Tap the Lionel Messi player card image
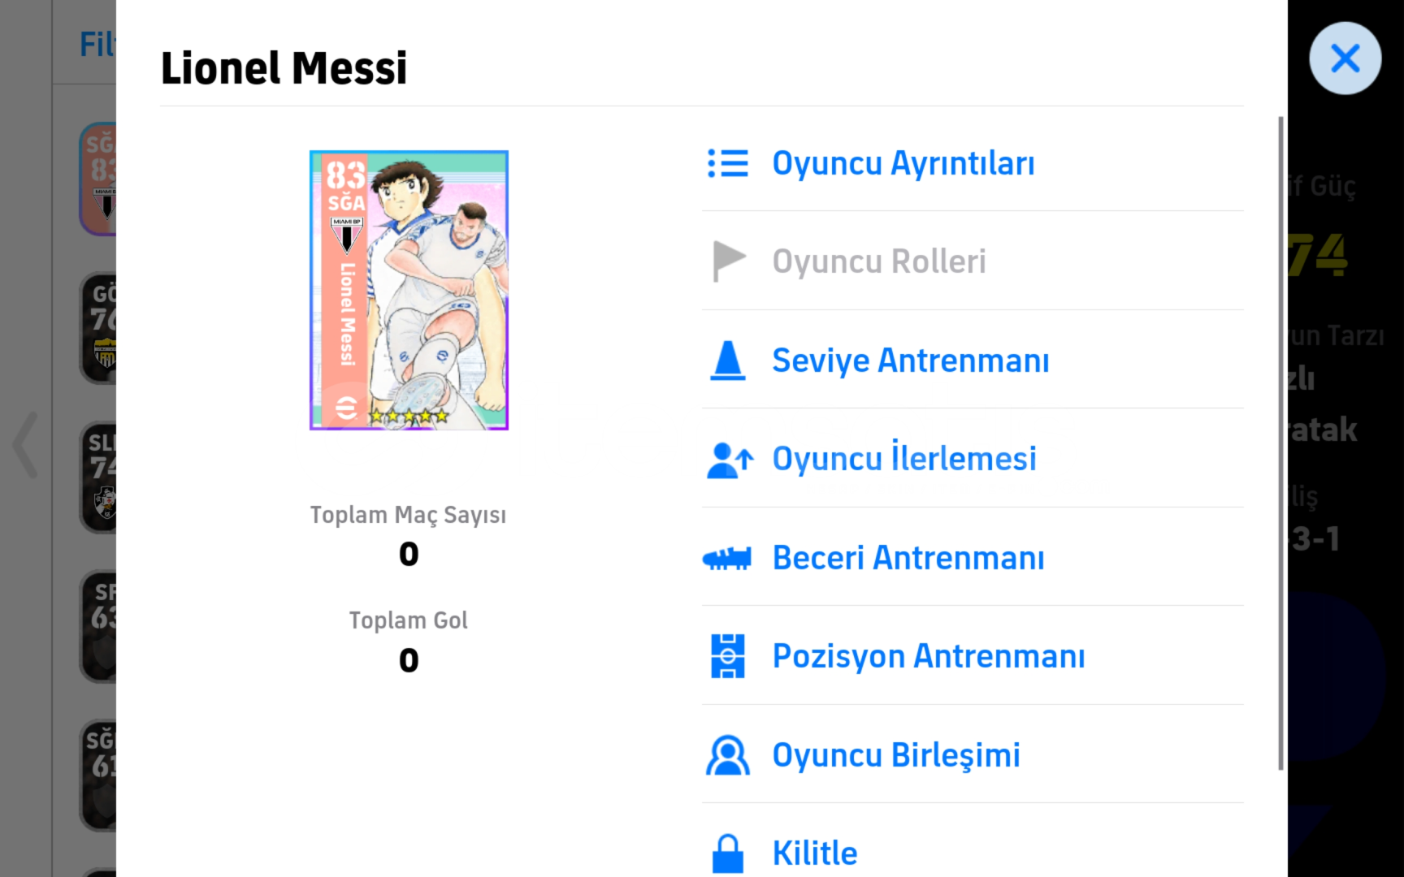Image resolution: width=1404 pixels, height=877 pixels. [x=409, y=290]
